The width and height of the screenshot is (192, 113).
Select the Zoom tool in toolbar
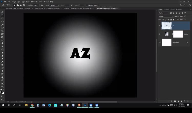click(x=3, y=80)
